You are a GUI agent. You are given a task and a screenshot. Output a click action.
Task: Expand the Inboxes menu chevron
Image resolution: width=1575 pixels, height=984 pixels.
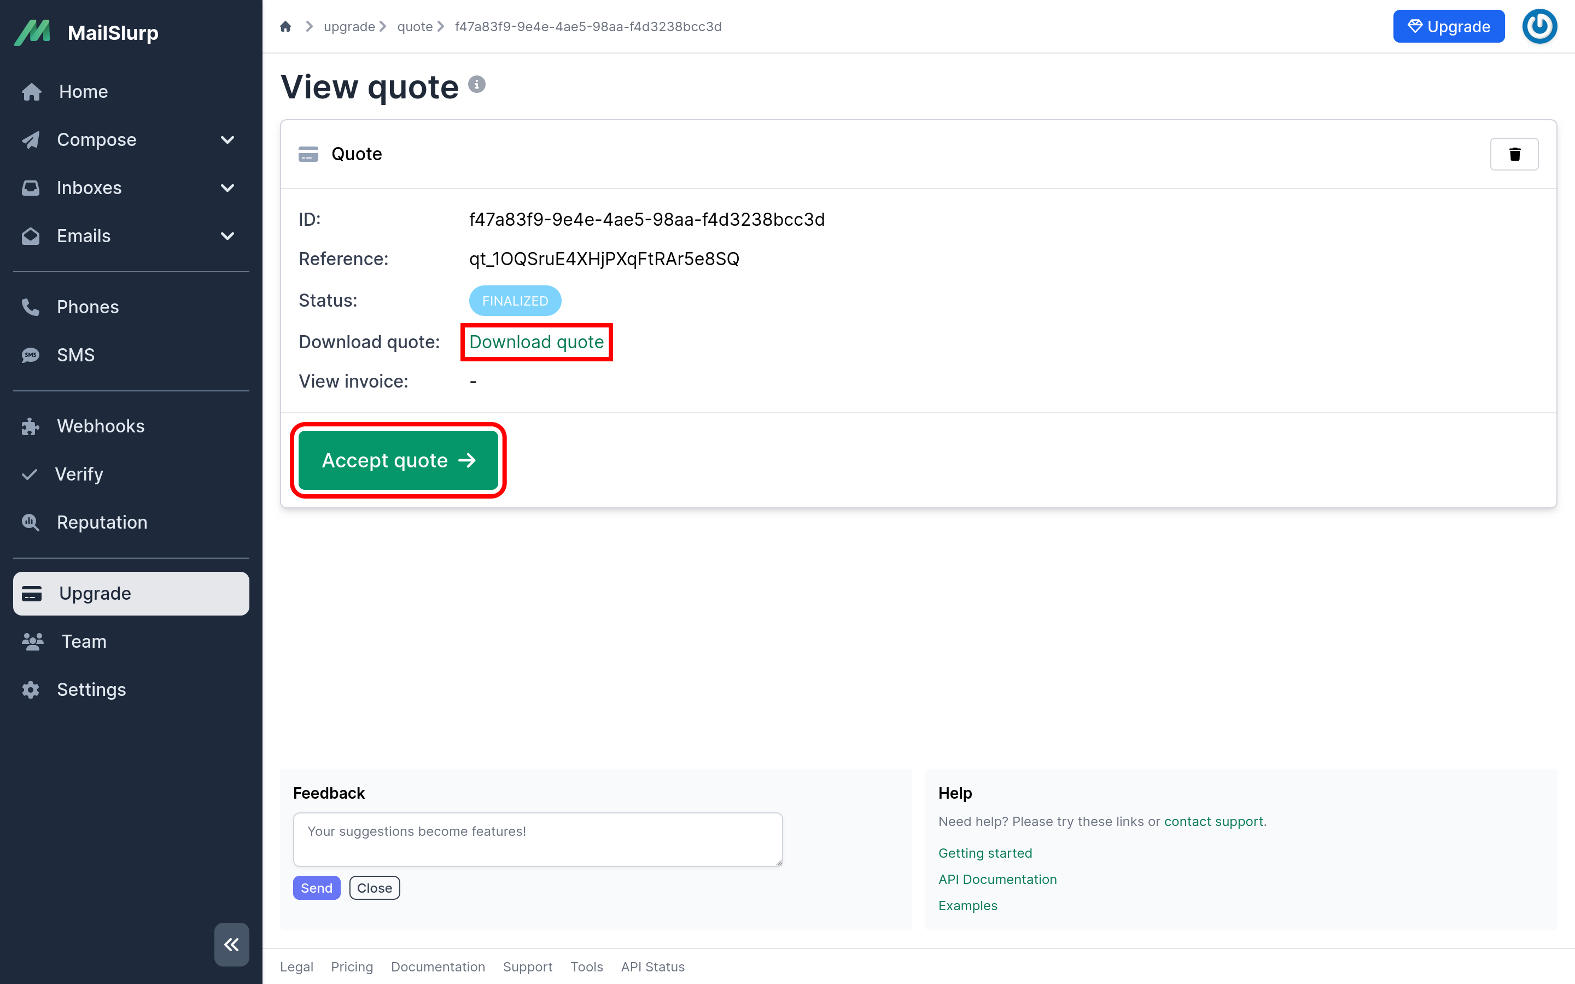coord(227,188)
